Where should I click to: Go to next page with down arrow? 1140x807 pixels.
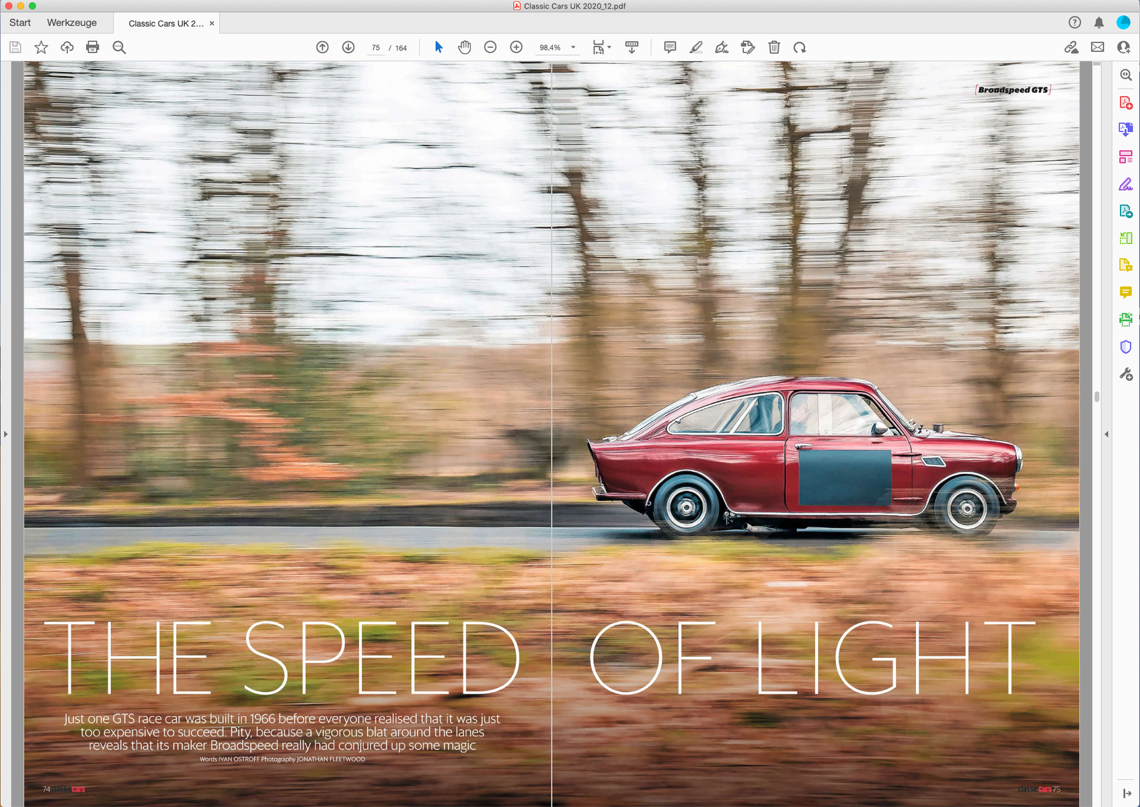[348, 47]
